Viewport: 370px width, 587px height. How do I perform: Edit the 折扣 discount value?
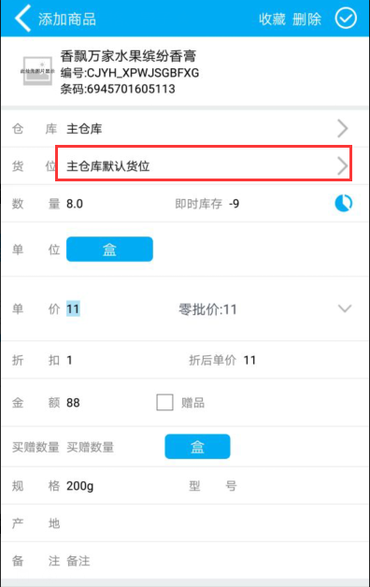[x=69, y=360]
